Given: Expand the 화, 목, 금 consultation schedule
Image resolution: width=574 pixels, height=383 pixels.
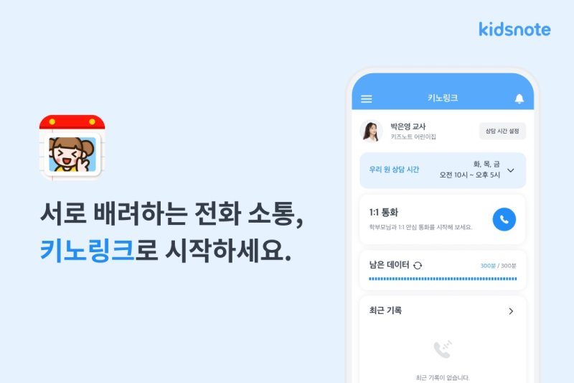Looking at the screenshot, I should [470, 170].
